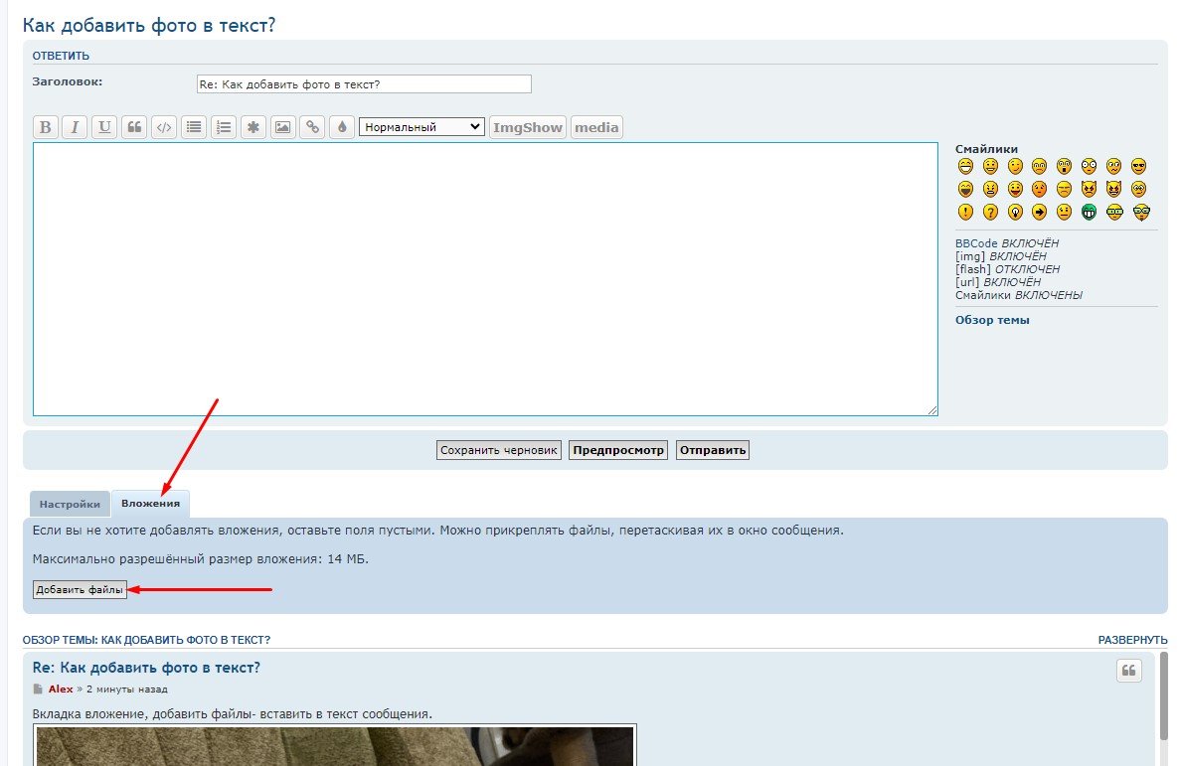Toggle bold formatting in the editor toolbar
1179x766 pixels.
(46, 127)
